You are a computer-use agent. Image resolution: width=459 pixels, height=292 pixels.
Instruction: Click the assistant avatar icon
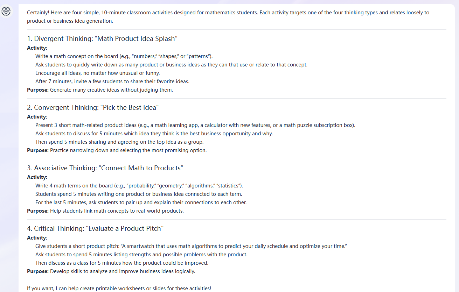pyautogui.click(x=6, y=12)
